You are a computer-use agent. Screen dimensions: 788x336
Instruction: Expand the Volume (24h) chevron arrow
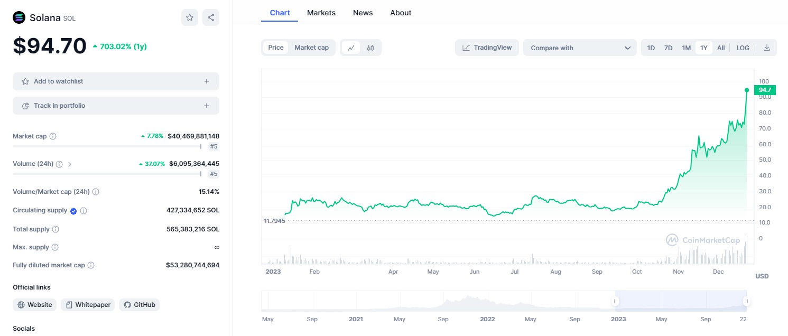[70, 164]
